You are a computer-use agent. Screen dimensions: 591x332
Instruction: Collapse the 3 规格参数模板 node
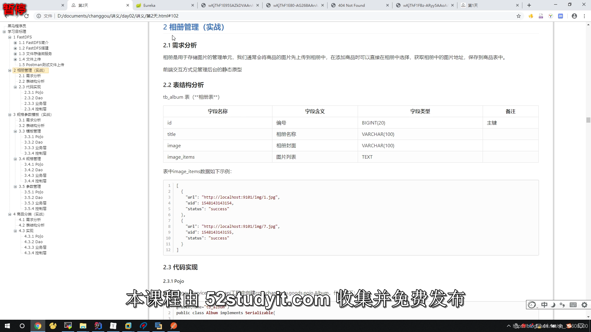10,115
